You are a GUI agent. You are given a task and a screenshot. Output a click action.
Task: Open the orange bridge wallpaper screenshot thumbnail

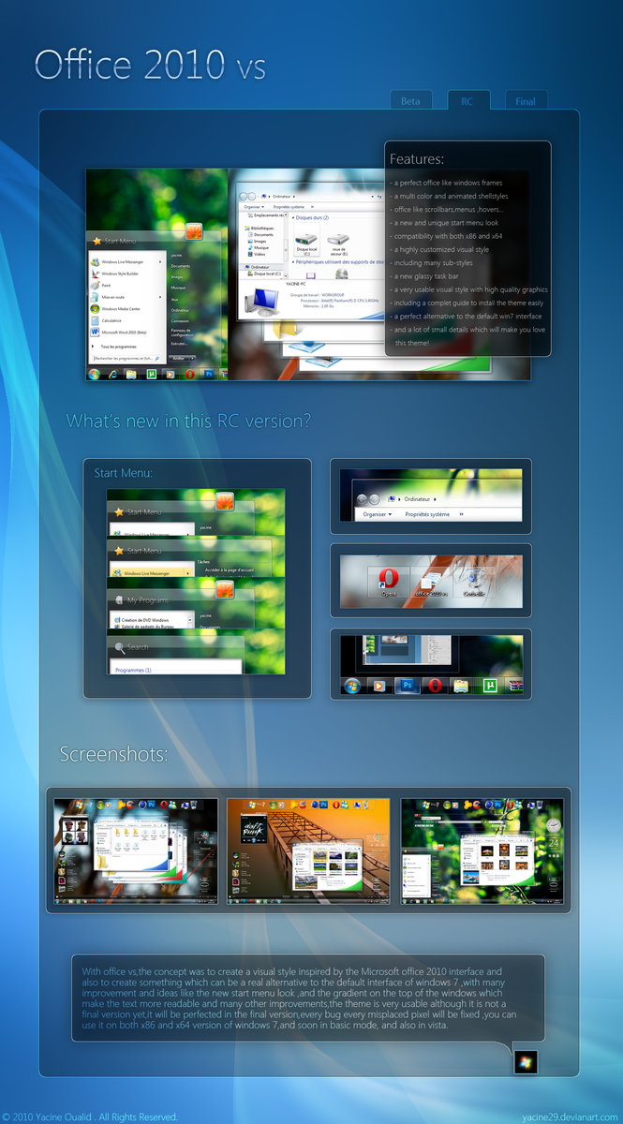(x=308, y=850)
